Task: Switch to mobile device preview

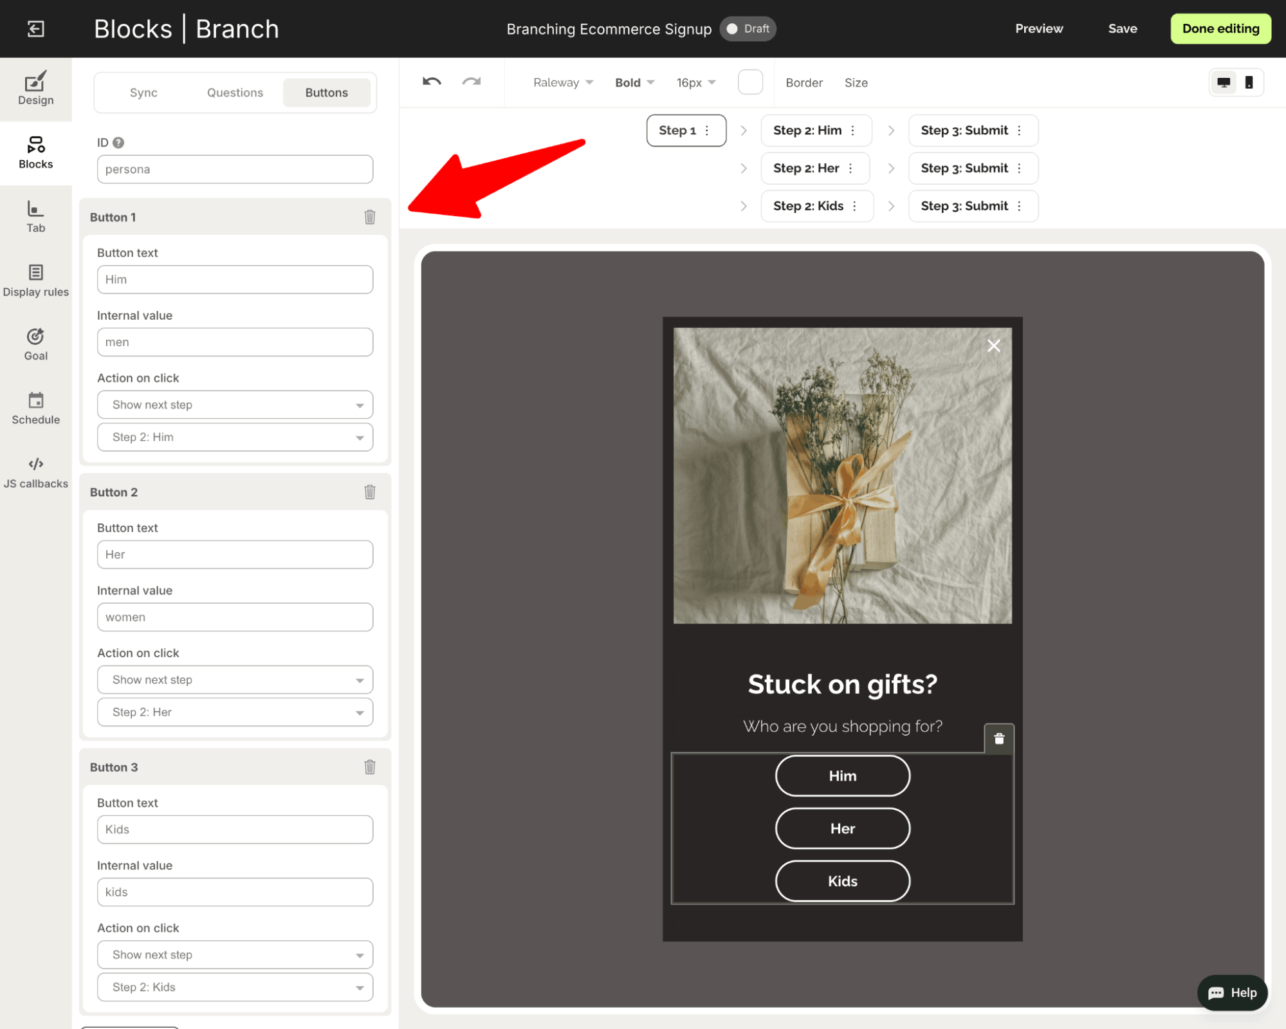Action: click(1249, 82)
